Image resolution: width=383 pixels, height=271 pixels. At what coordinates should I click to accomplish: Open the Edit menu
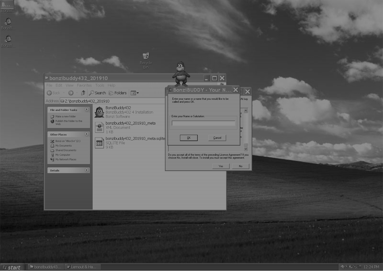click(x=59, y=85)
